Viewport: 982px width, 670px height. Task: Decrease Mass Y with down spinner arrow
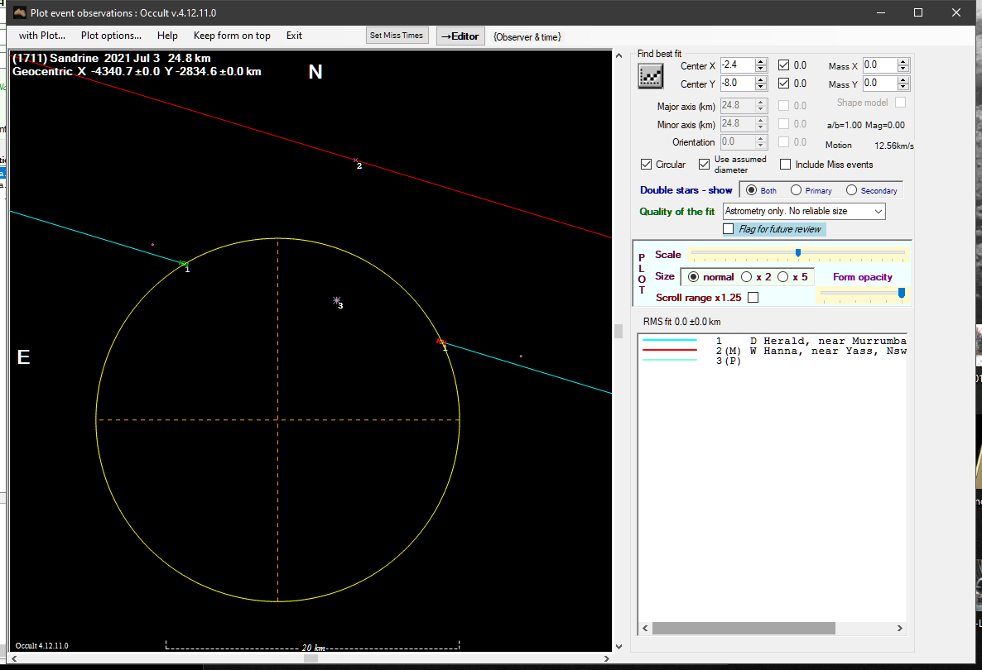coord(903,86)
